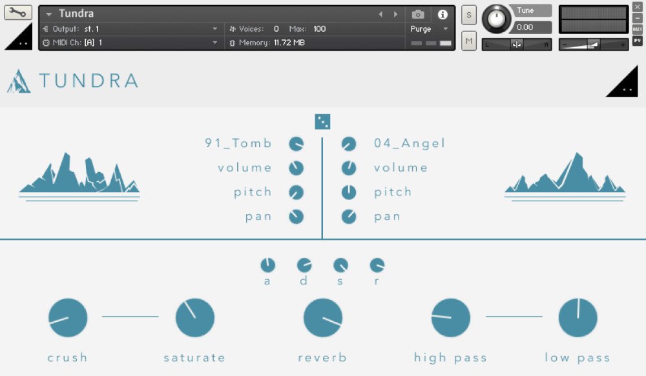Image resolution: width=646 pixels, height=376 pixels.
Task: Click the saturate knob
Action: [195, 317]
